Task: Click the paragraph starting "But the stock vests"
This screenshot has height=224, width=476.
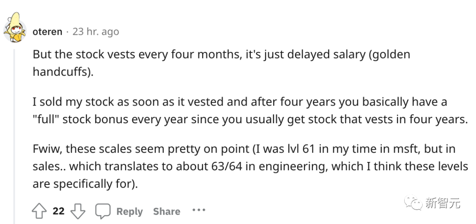Action: pyautogui.click(x=221, y=63)
